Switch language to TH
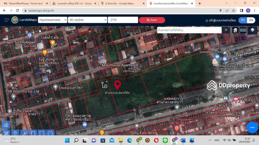 (242, 20)
